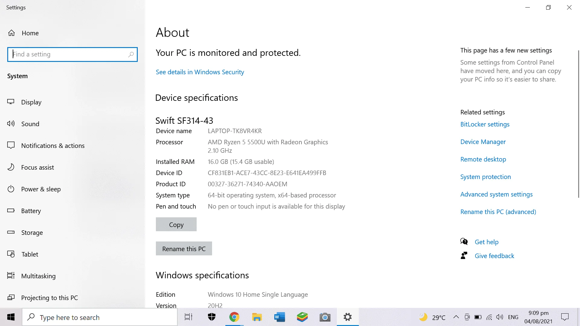Open the Action Center notifications icon
The height and width of the screenshot is (326, 580).
pyautogui.click(x=565, y=317)
